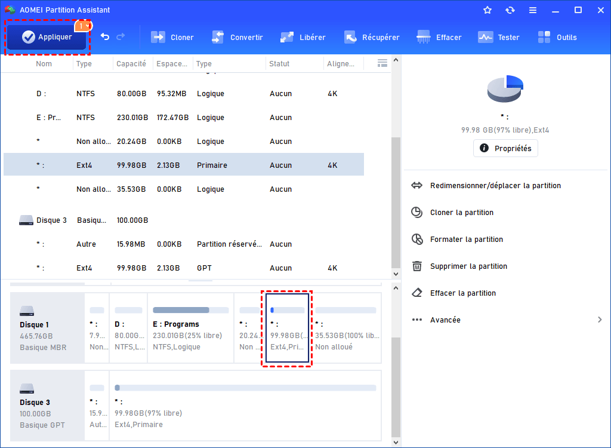The width and height of the screenshot is (611, 448).
Task: Select the Ext4 GPT partition row
Action: 184,268
